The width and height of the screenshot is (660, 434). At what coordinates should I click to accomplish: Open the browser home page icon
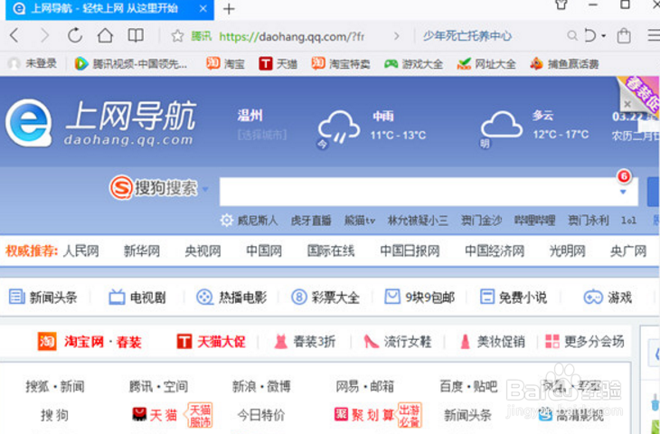pyautogui.click(x=105, y=35)
